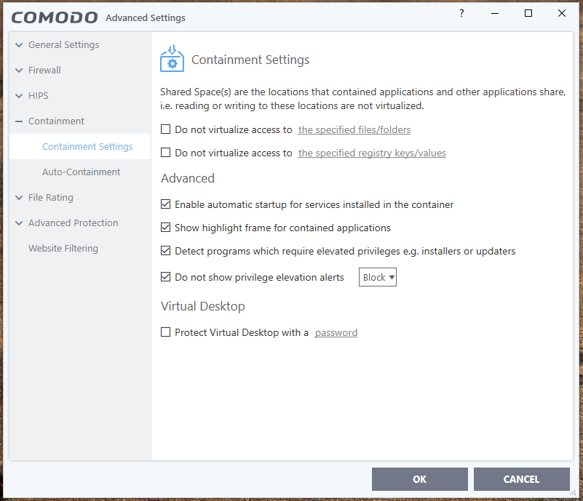Enable Virtual Desktop password protection checkbox

coord(165,333)
